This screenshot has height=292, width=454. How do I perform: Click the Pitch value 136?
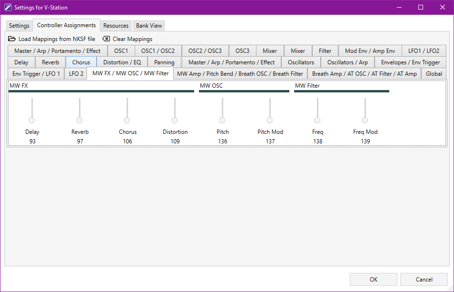pos(223,141)
